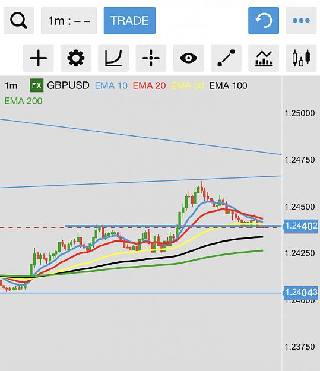
Task: Click the EMA 200 legend label
Action: pyautogui.click(x=23, y=101)
